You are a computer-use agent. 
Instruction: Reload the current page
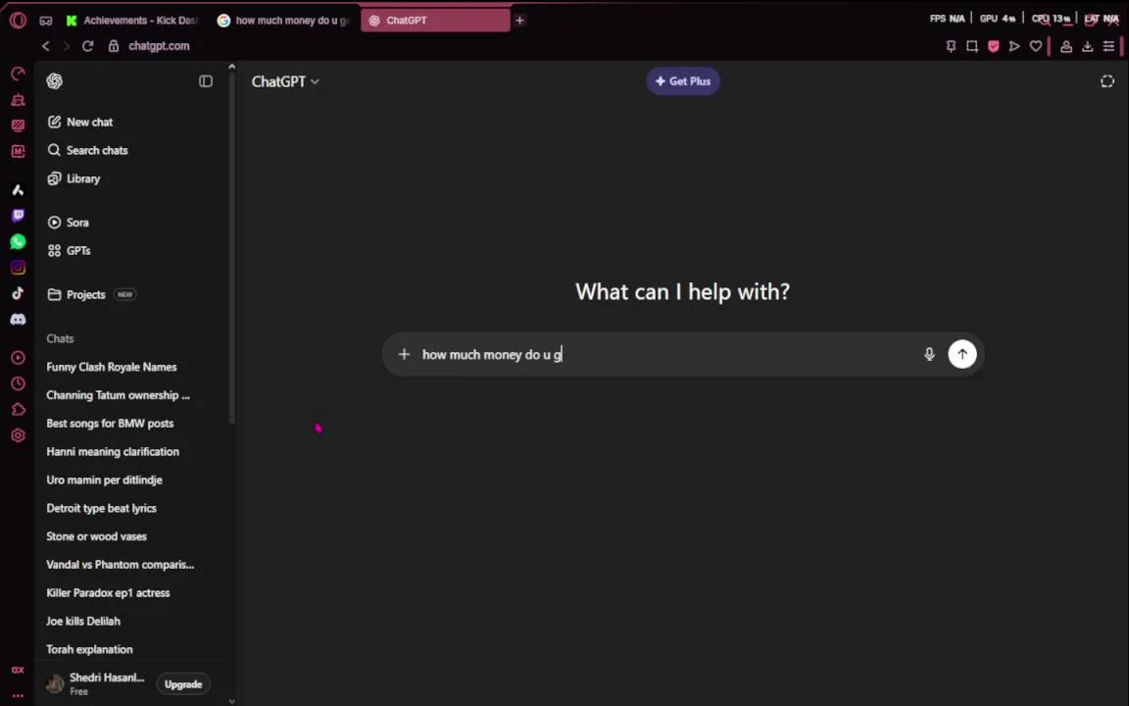[88, 46]
